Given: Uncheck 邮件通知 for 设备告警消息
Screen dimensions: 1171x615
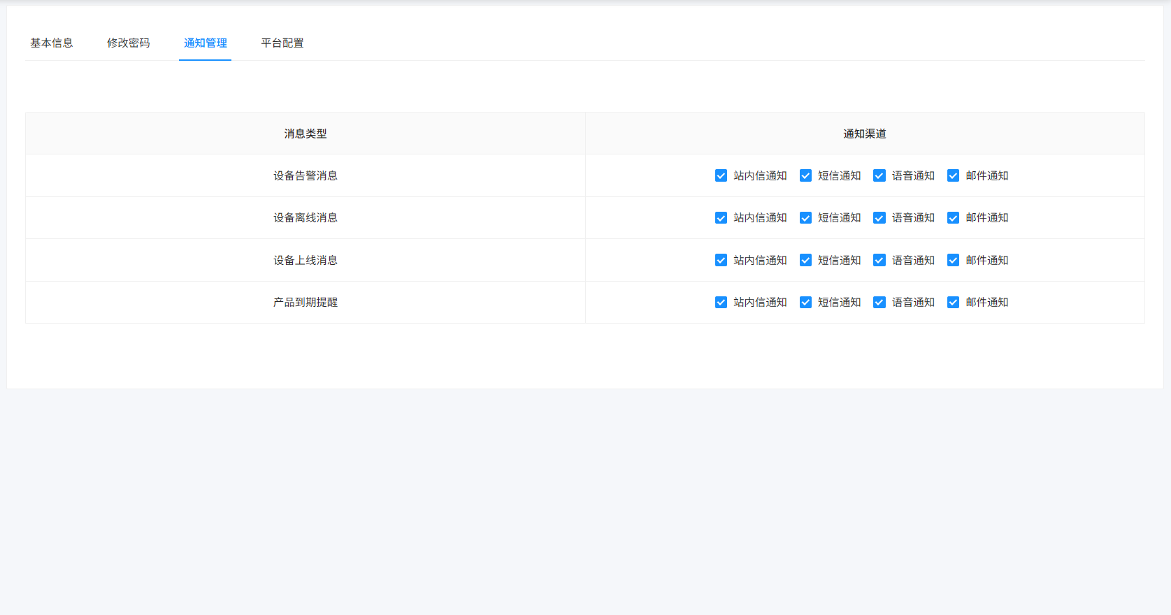Looking at the screenshot, I should 953,175.
